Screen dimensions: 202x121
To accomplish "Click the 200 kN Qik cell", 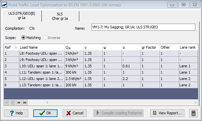I will click(x=74, y=85).
